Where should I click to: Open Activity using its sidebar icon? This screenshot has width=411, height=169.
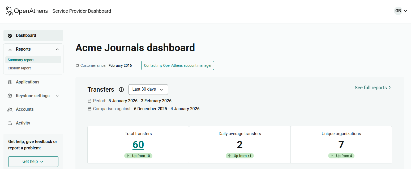point(10,123)
